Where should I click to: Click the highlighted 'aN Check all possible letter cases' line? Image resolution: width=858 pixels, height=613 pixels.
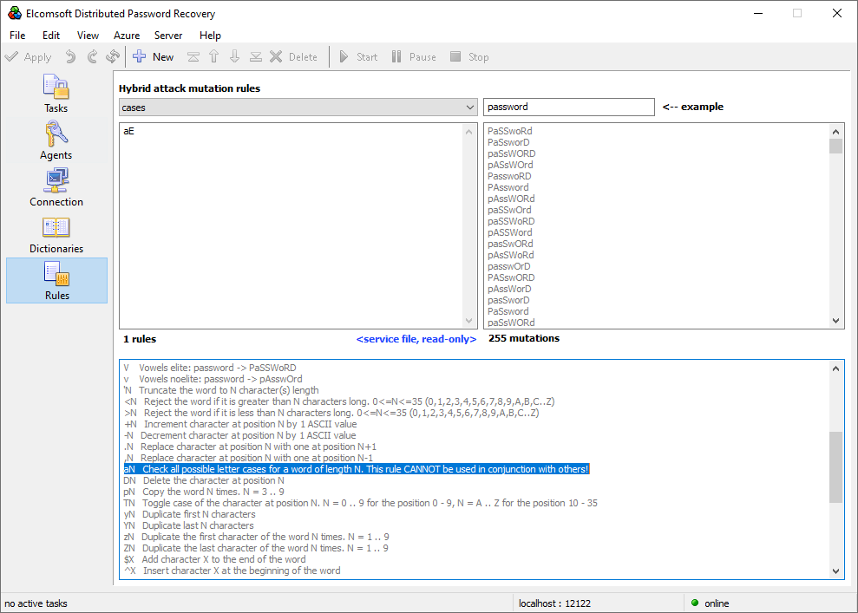(x=357, y=469)
